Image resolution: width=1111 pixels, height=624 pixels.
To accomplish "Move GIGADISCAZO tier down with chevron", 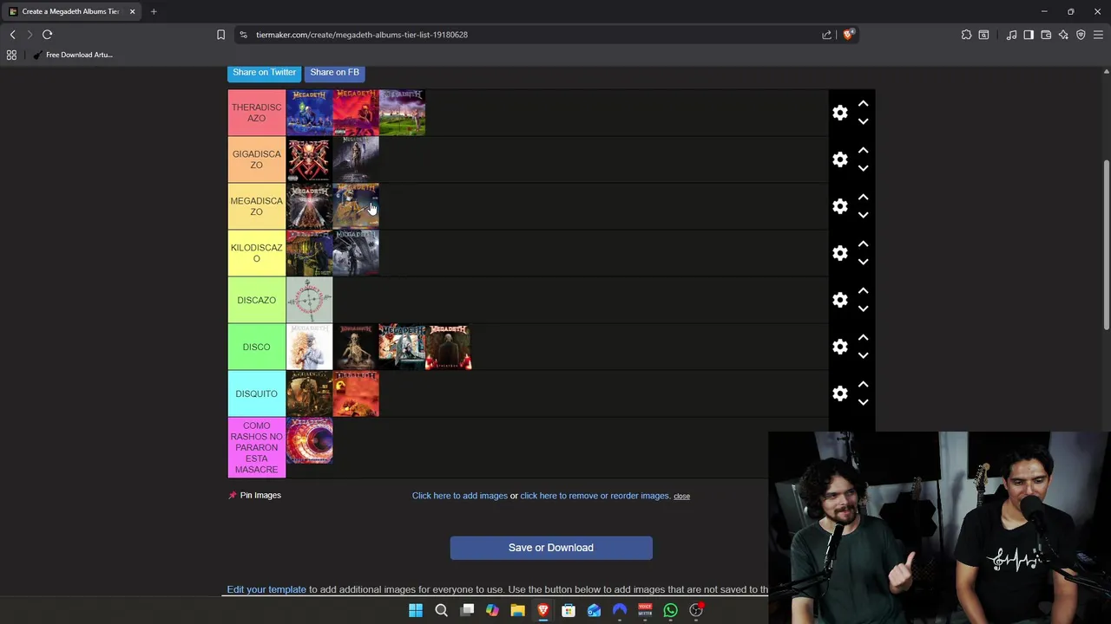I will (x=863, y=169).
